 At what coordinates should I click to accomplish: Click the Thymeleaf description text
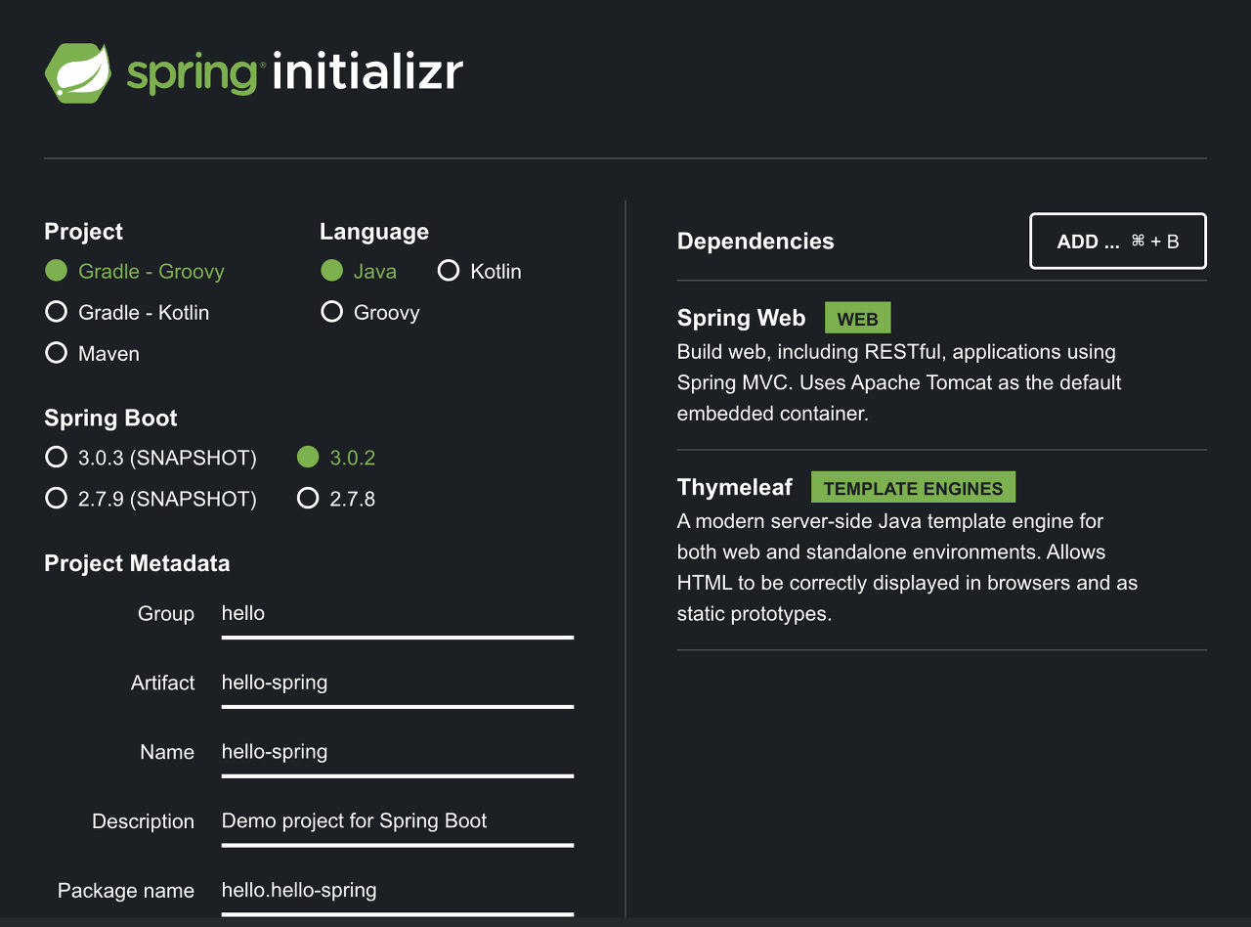click(907, 567)
